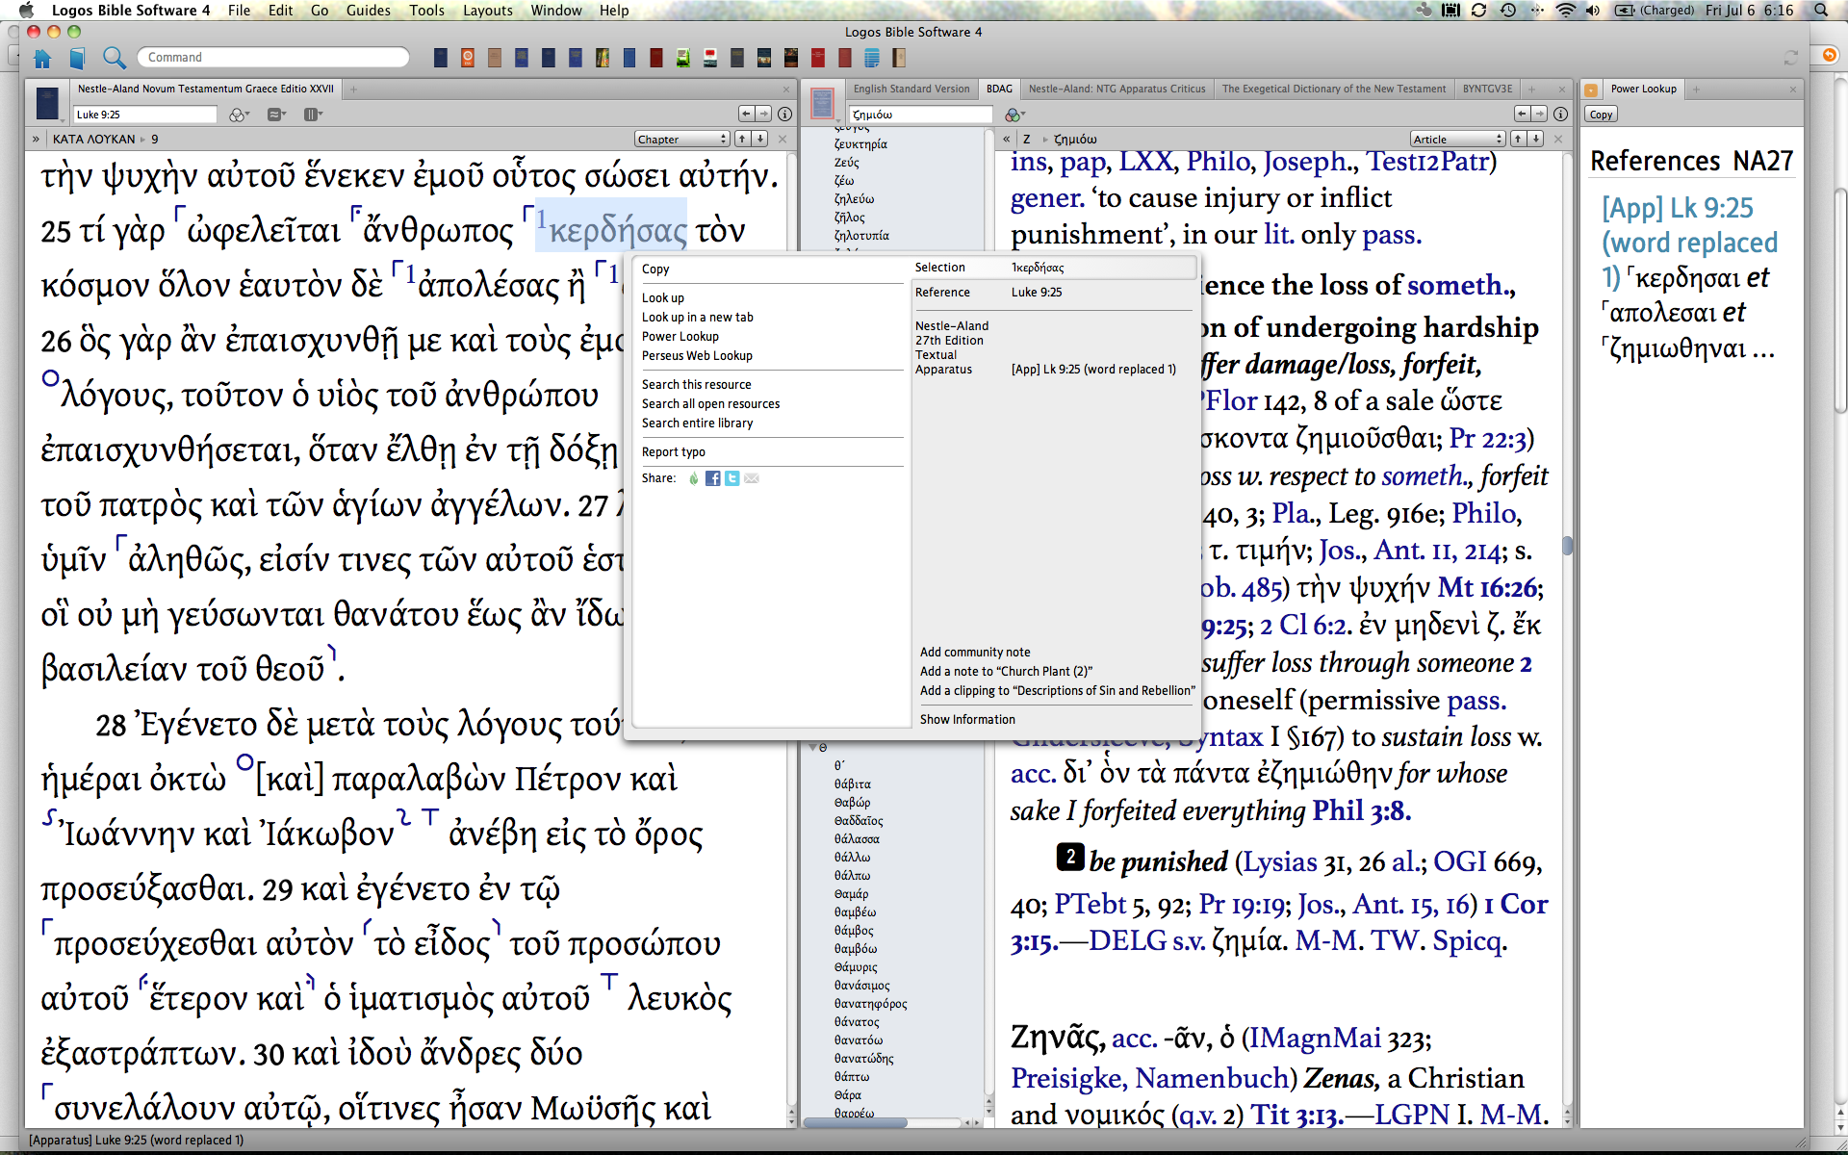Share selection via Twitter icon
1848x1155 pixels.
731,478
